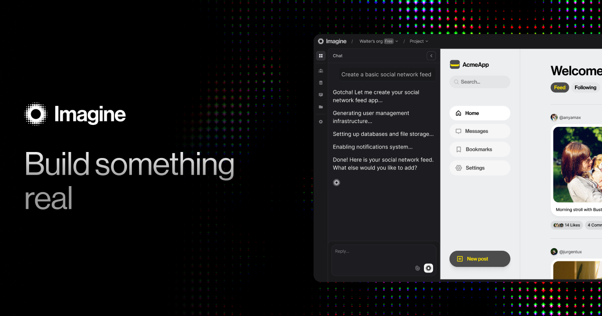This screenshot has width=602, height=316.
Task: Expand the Project dropdown
Action: (419, 41)
